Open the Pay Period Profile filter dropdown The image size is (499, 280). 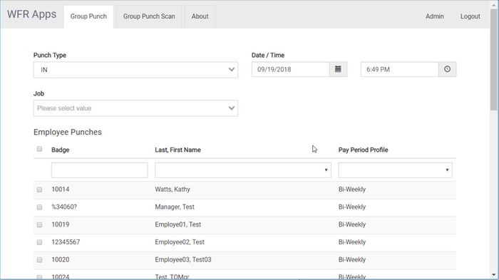point(395,170)
